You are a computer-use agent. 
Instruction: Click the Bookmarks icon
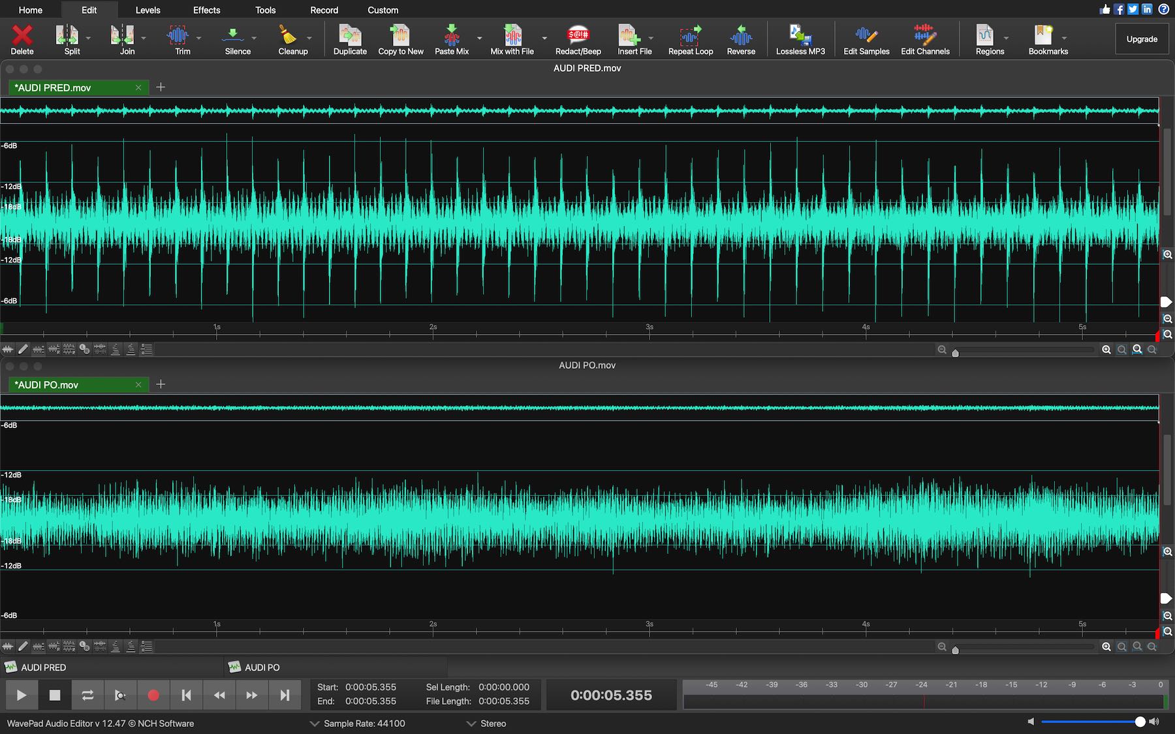(x=1043, y=35)
